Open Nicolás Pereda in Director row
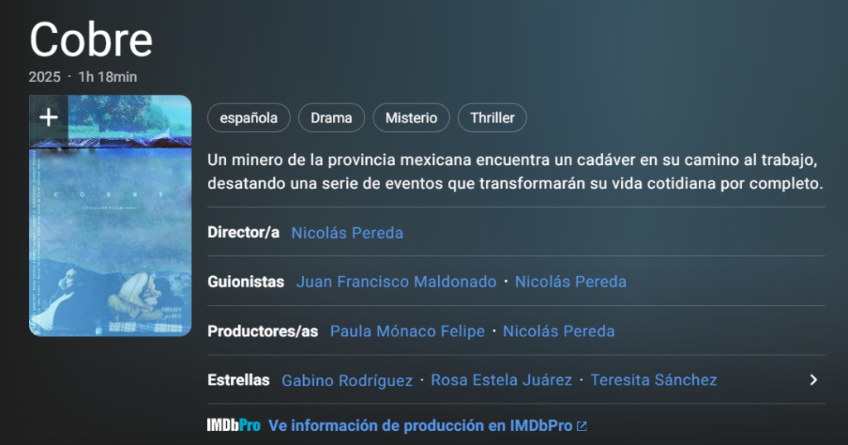 click(x=347, y=233)
